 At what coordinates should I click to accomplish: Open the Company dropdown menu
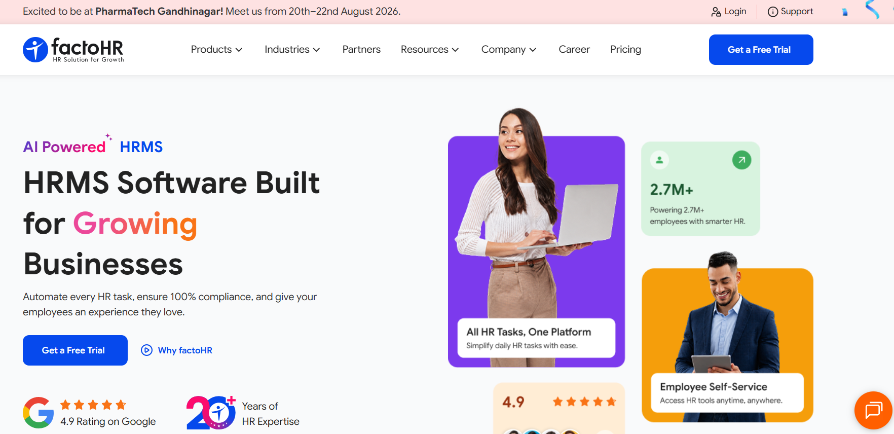coord(509,50)
